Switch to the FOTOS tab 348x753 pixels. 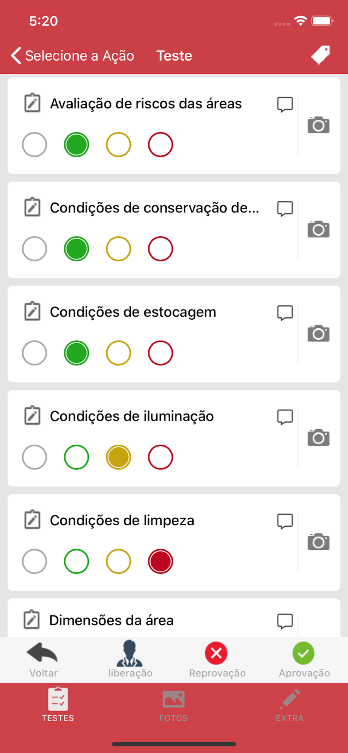[174, 706]
